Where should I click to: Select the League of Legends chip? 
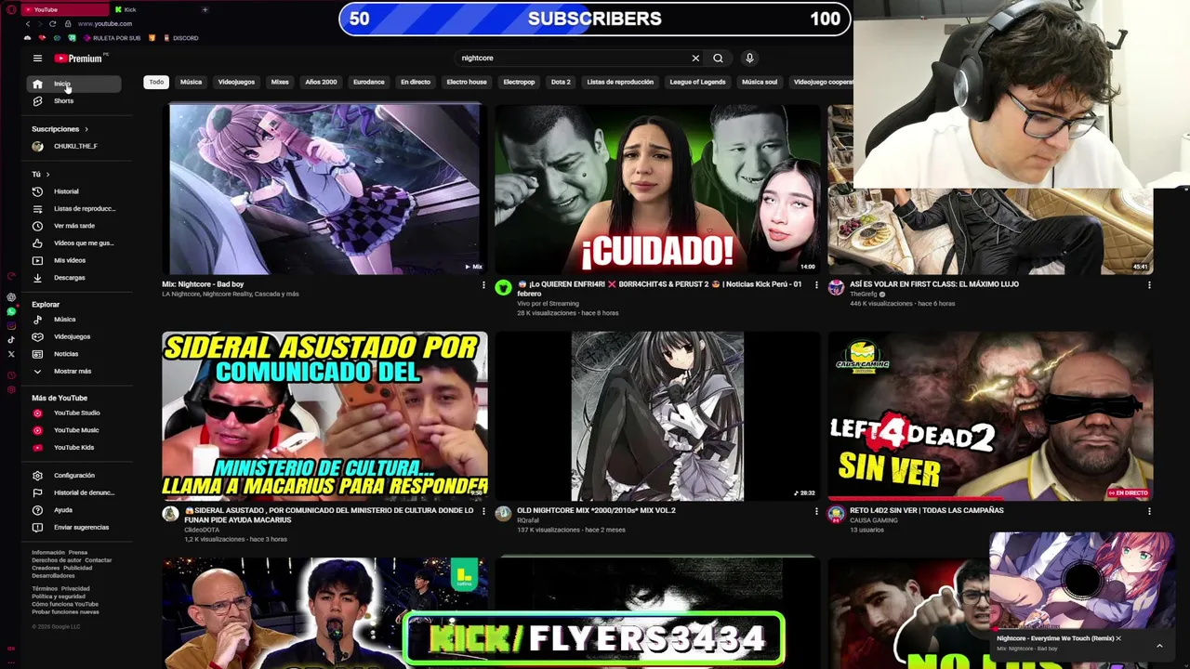[697, 82]
